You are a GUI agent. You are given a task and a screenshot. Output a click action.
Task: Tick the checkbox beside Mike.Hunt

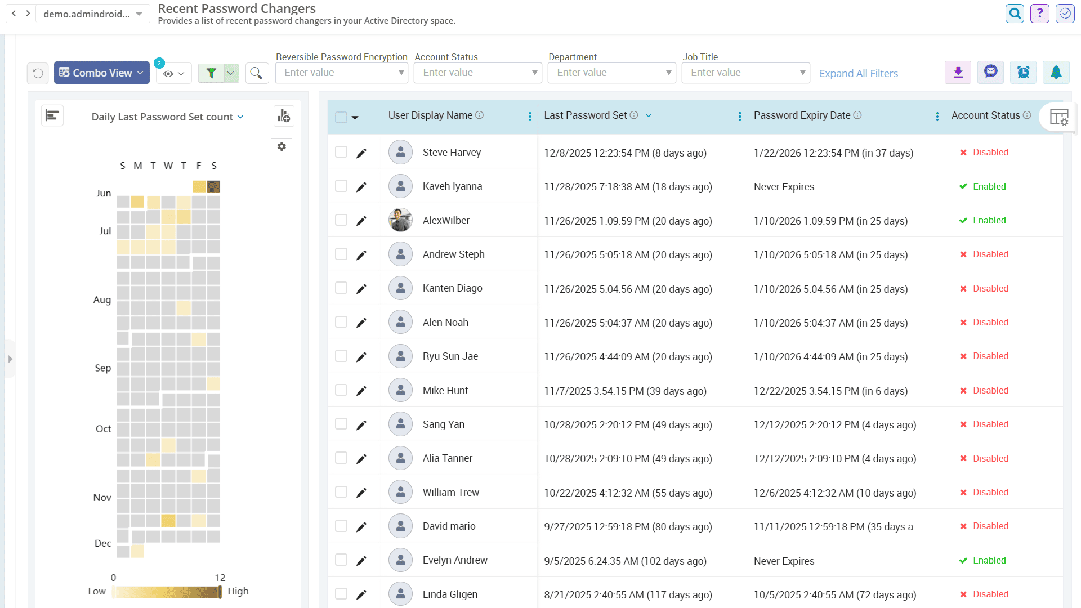click(341, 390)
